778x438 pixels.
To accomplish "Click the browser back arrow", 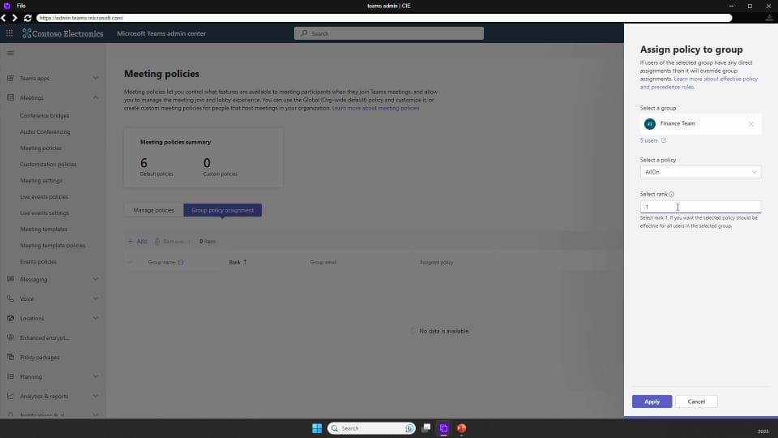I will tap(4, 18).
